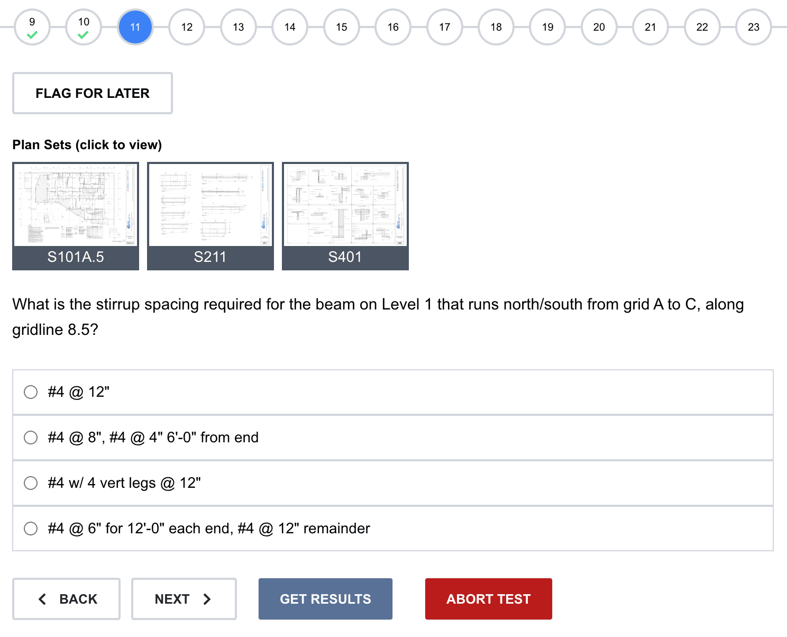Click Get Results
The width and height of the screenshot is (787, 637).
(x=325, y=599)
